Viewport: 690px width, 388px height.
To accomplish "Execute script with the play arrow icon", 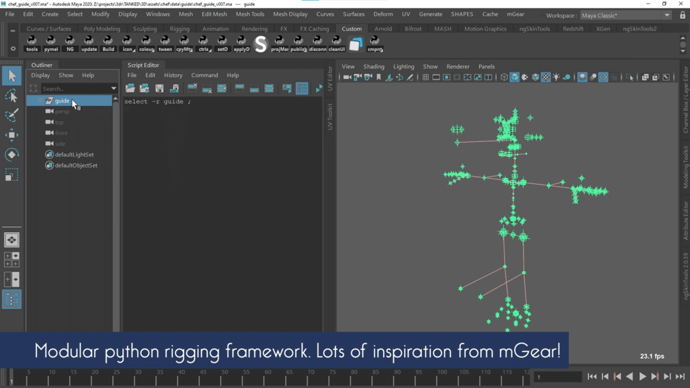I will (x=319, y=88).
